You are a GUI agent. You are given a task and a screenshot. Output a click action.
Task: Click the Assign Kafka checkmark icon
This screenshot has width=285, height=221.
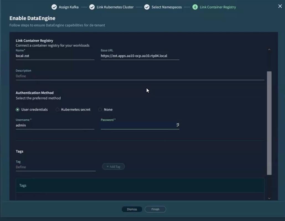click(54, 7)
